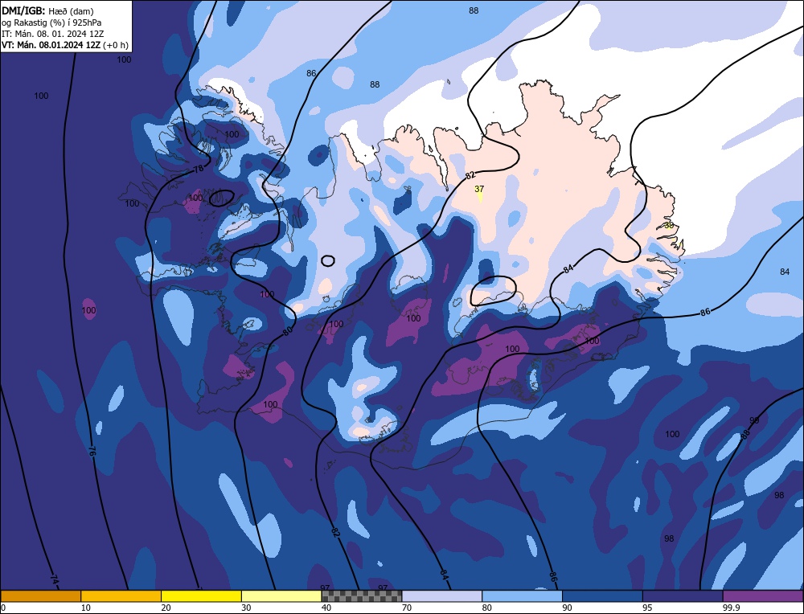Click the medium blue 90–95 legend swatch

[602, 596]
